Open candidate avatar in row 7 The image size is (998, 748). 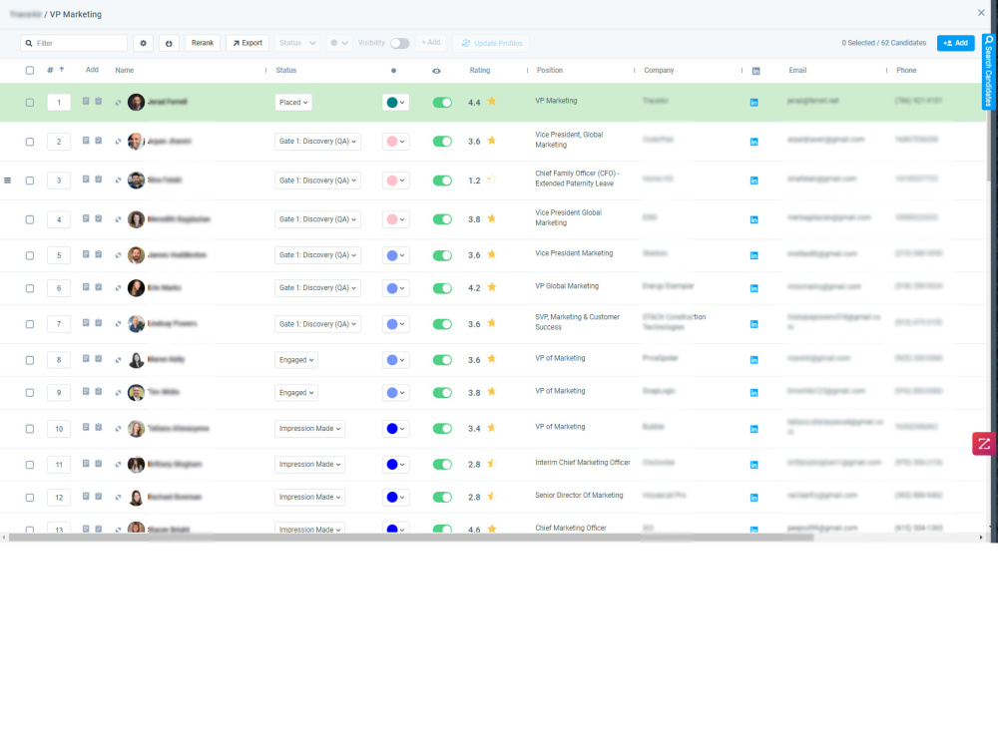136,324
